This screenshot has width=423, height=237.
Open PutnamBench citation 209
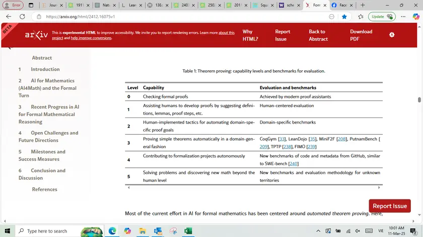(x=263, y=147)
